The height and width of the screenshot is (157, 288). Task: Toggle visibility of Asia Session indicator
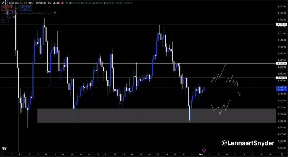(55, 13)
